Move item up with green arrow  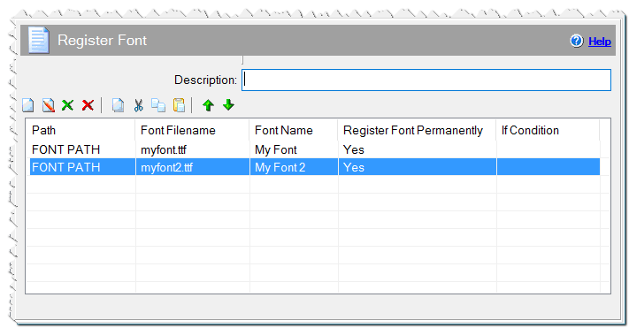208,105
